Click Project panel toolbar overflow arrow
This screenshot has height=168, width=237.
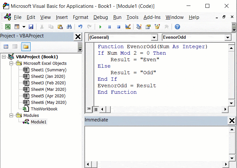coord(80,47)
